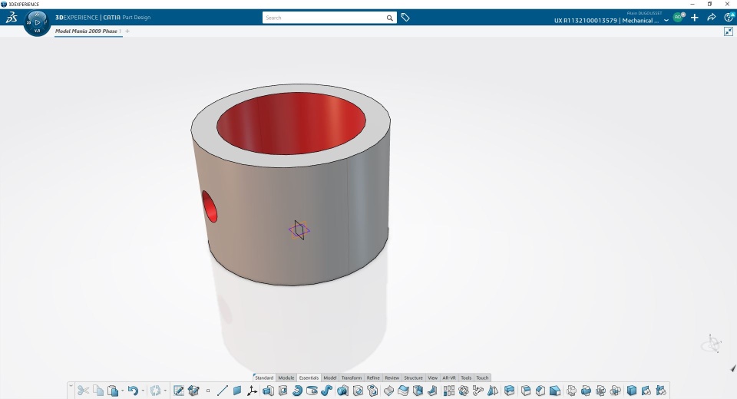Select the Pad tool
Viewport: 737px width, 399px height.
[268, 391]
